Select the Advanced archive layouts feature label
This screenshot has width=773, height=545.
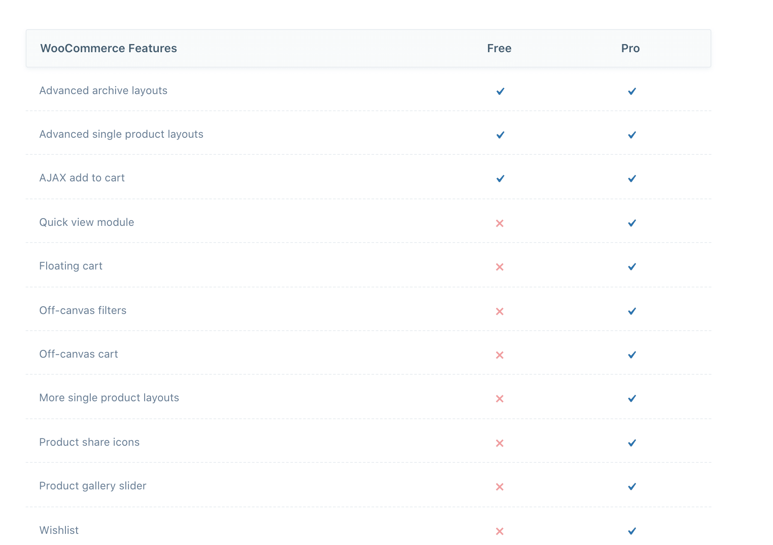(x=103, y=91)
